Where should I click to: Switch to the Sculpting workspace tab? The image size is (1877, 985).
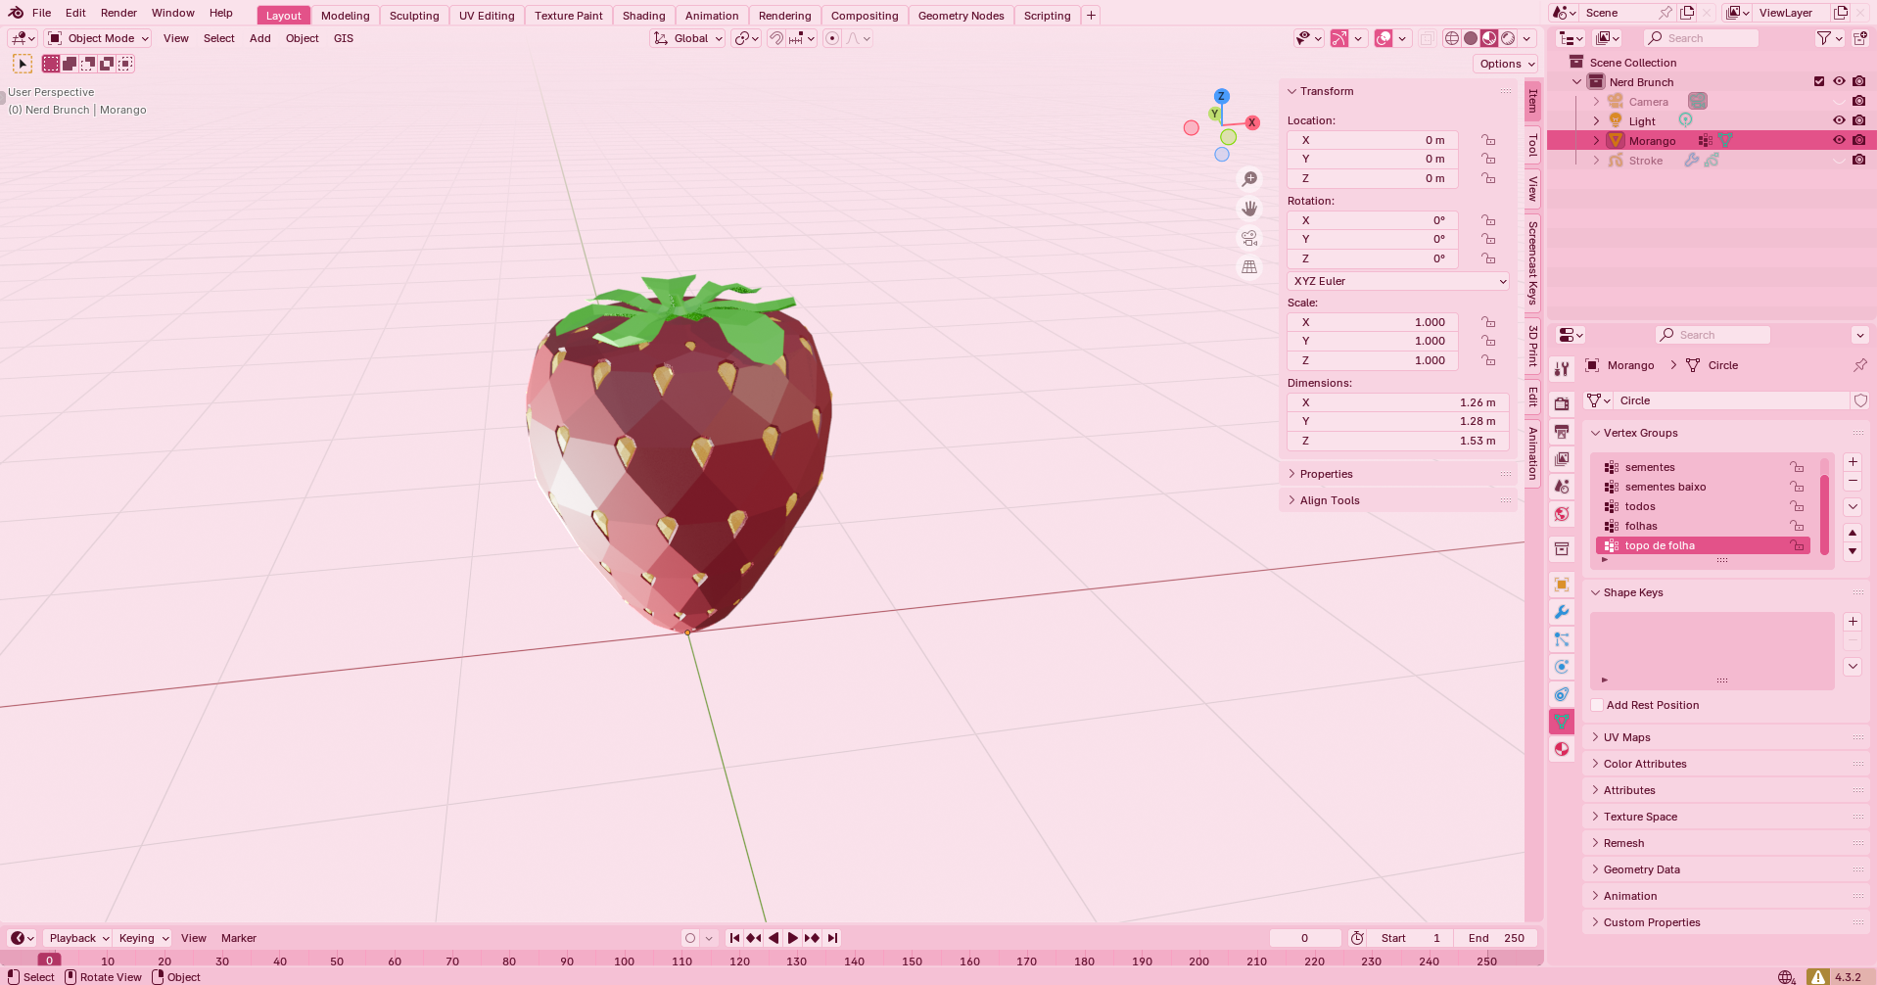point(414,16)
